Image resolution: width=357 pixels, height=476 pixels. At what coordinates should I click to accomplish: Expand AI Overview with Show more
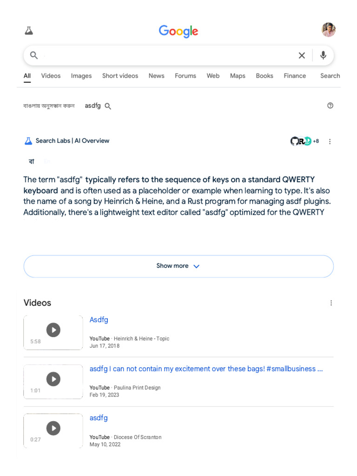[x=178, y=266]
